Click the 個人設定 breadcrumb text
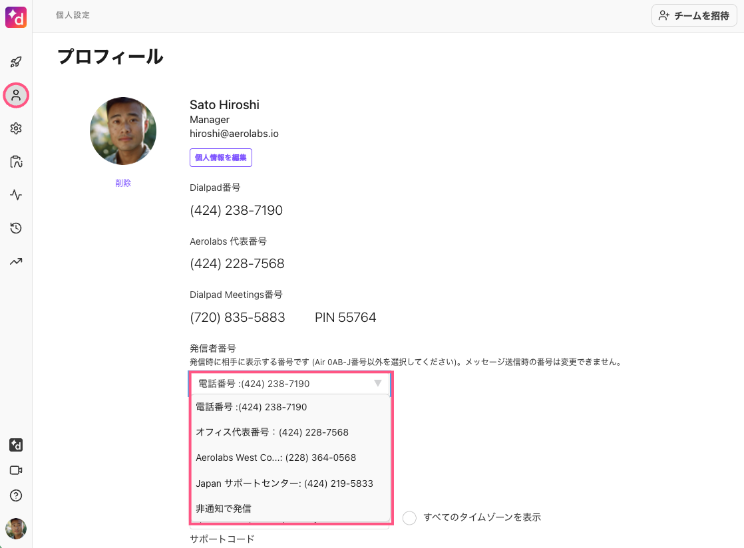Screen dimensions: 744x548 [73, 15]
